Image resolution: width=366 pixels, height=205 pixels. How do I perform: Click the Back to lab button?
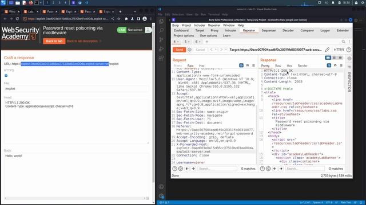click(54, 41)
